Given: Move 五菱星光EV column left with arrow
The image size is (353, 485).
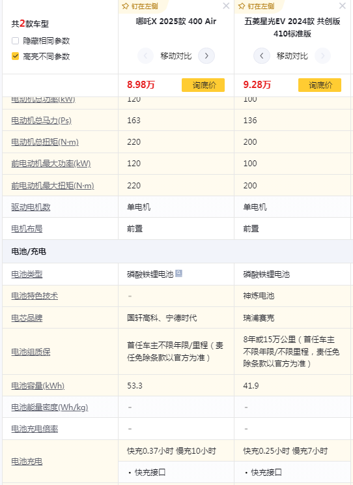Looking at the screenshot, I should pos(262,56).
